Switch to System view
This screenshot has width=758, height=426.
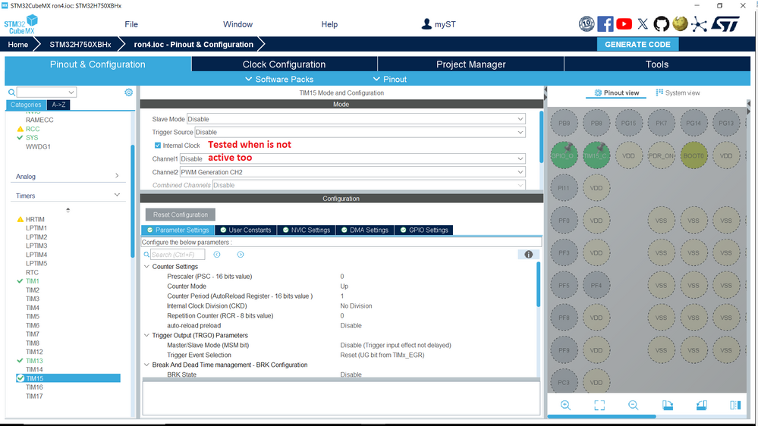(678, 92)
